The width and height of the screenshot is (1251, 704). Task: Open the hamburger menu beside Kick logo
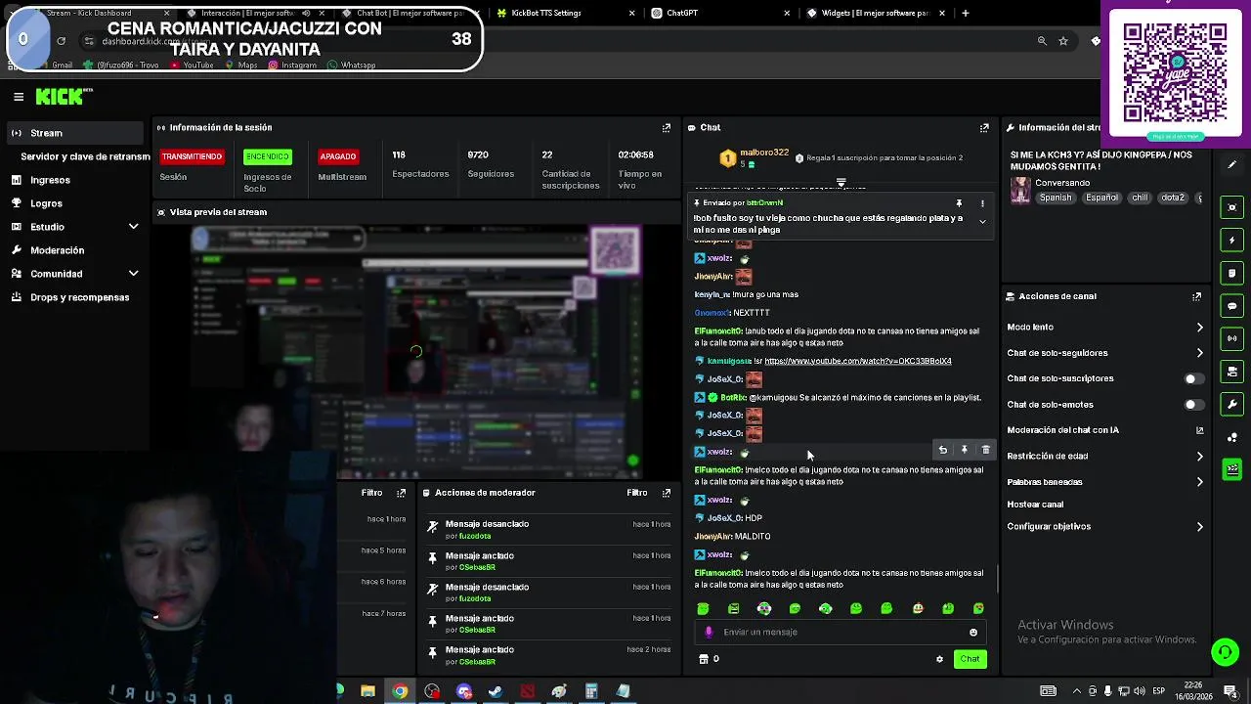pos(19,96)
